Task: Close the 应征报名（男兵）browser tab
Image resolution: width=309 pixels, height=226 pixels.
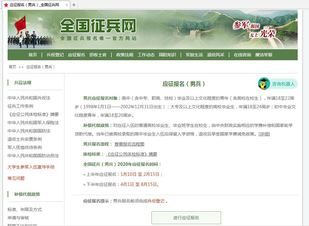Action: pos(67,5)
